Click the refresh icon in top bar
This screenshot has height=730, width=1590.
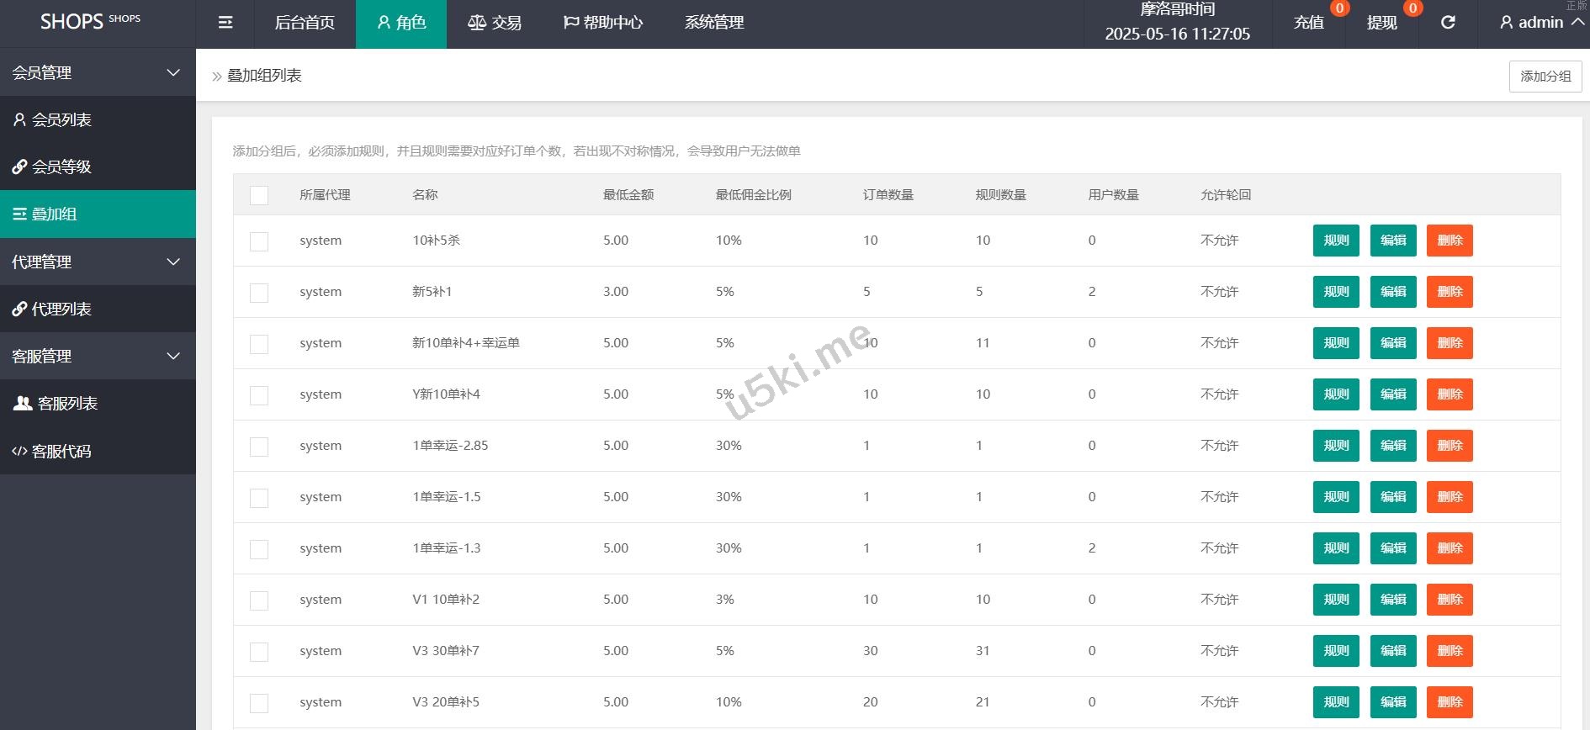pos(1448,23)
